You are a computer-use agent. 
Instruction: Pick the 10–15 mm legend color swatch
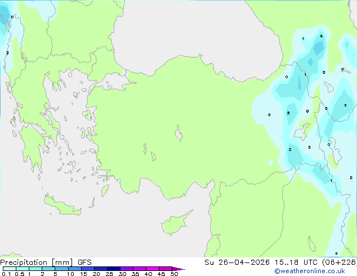[x=75, y=269]
